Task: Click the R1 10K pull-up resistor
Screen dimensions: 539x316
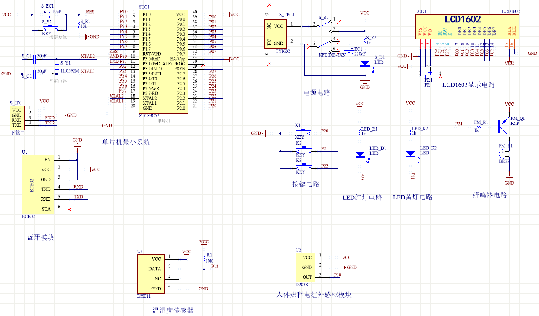Action: [x=204, y=259]
